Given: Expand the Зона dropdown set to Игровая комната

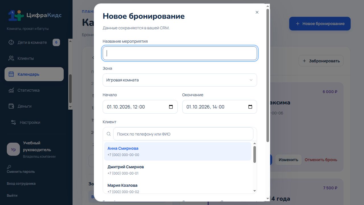Looking at the screenshot, I should pyautogui.click(x=180, y=80).
